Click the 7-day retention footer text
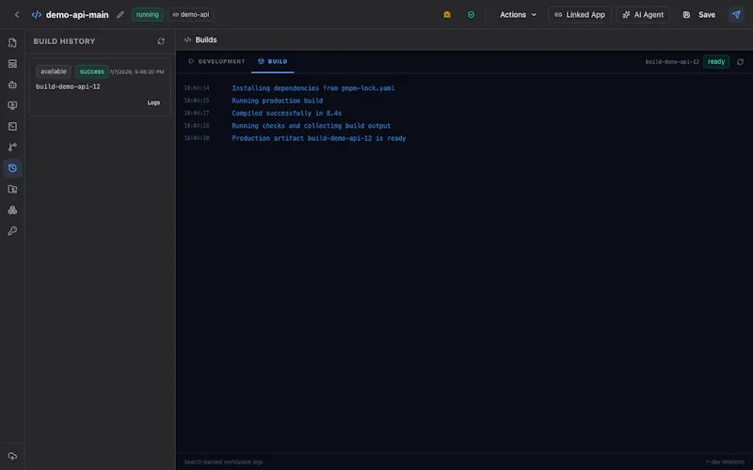Image resolution: width=753 pixels, height=470 pixels. tap(725, 462)
